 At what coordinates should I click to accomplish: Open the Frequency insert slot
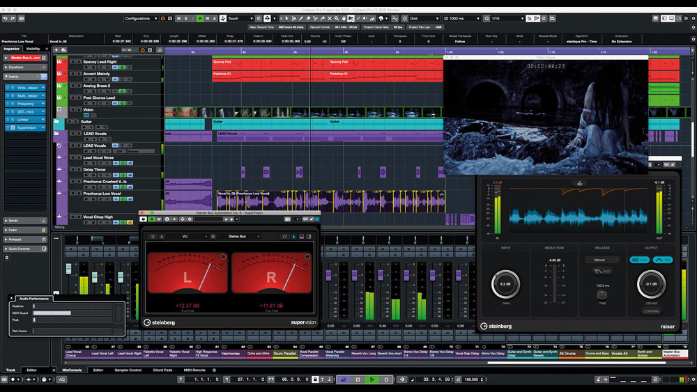(x=25, y=104)
